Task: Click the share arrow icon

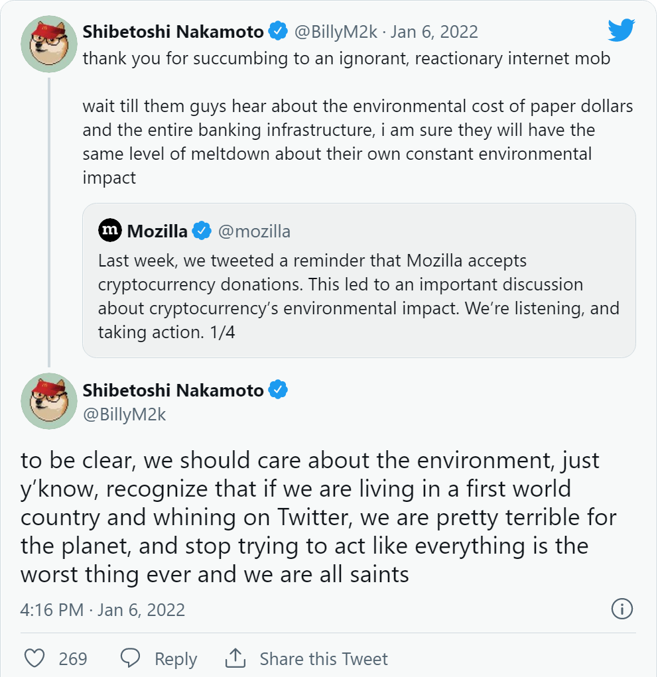Action: 235,658
